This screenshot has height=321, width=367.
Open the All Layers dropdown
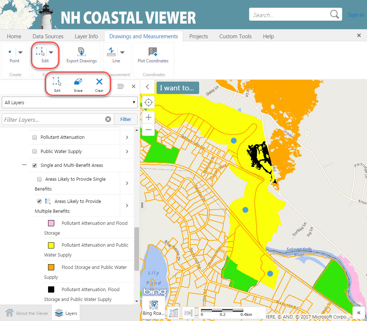point(70,103)
